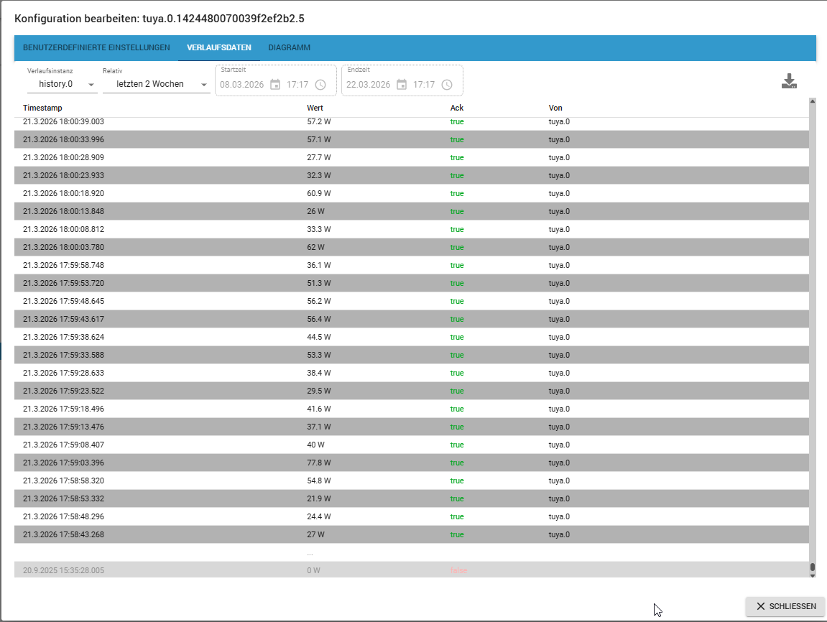
Task: Click value 32.3 W
Action: tap(318, 175)
